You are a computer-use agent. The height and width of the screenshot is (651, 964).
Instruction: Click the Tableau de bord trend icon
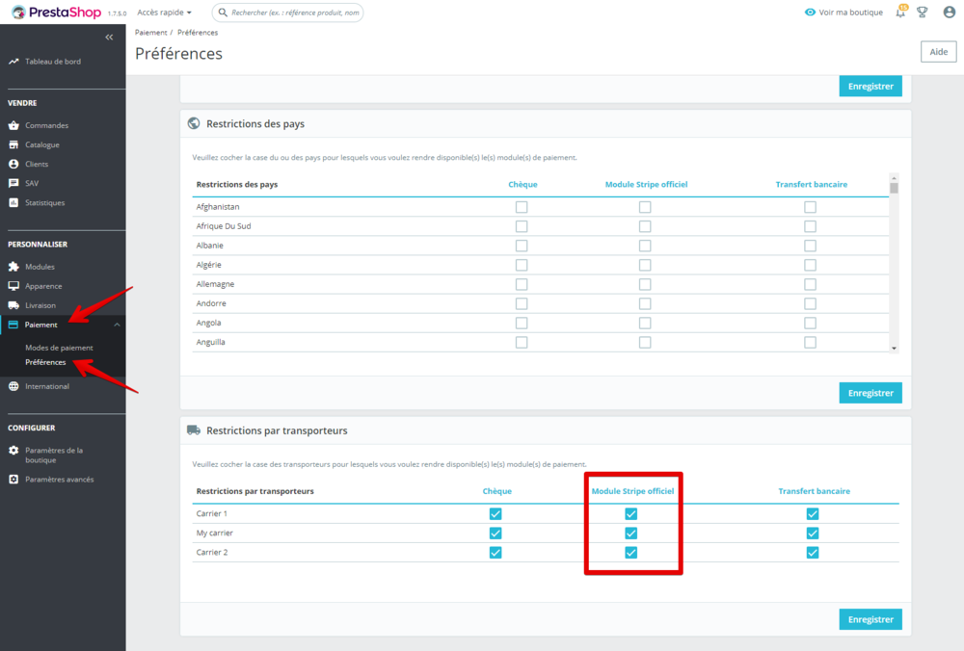point(13,62)
